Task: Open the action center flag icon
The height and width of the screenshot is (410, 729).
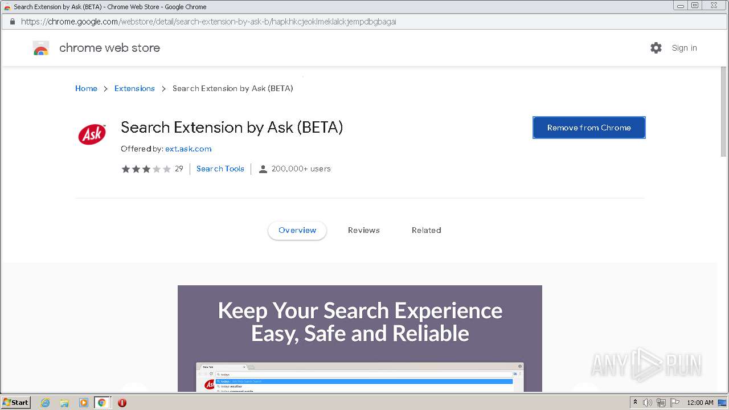Action: pos(675,403)
